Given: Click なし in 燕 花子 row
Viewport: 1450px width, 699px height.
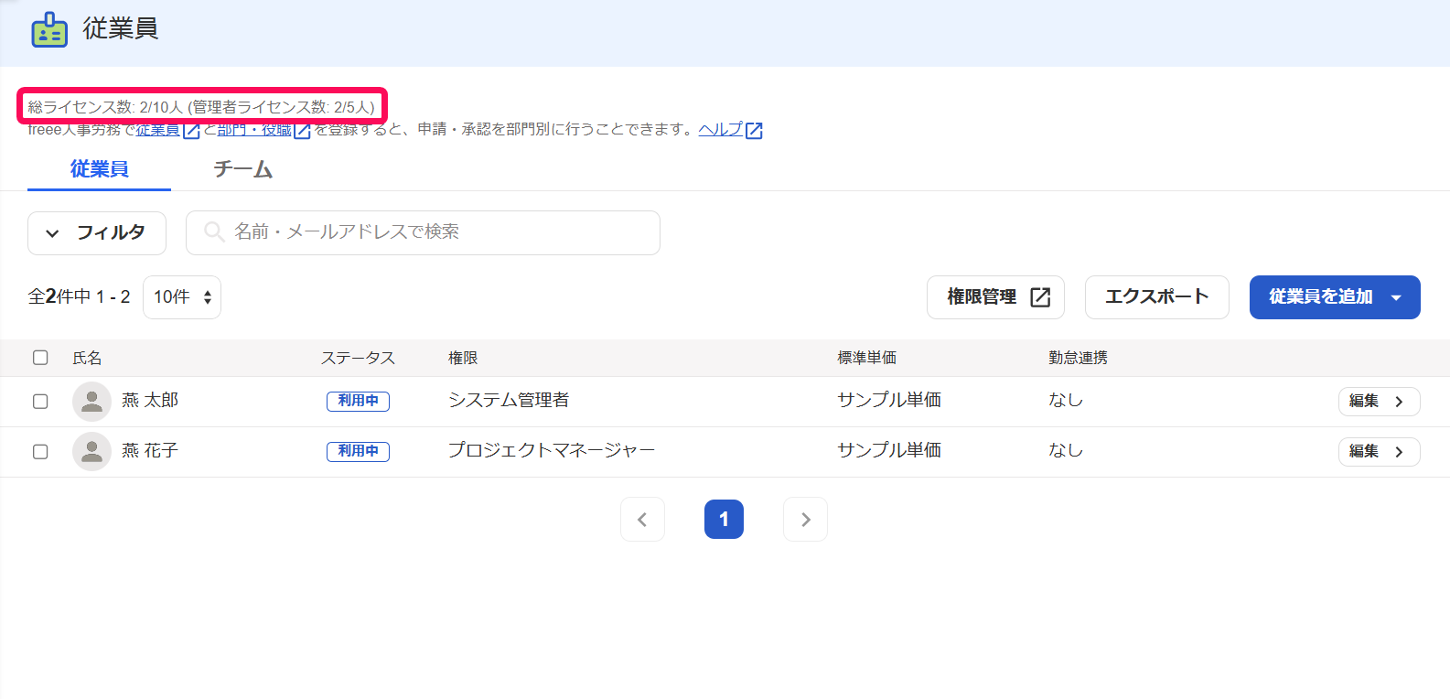Looking at the screenshot, I should 1066,451.
